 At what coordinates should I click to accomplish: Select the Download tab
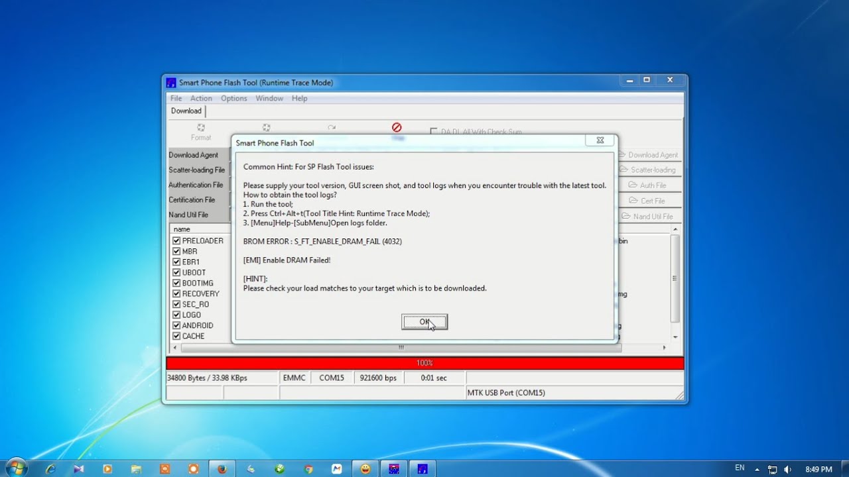tap(186, 111)
